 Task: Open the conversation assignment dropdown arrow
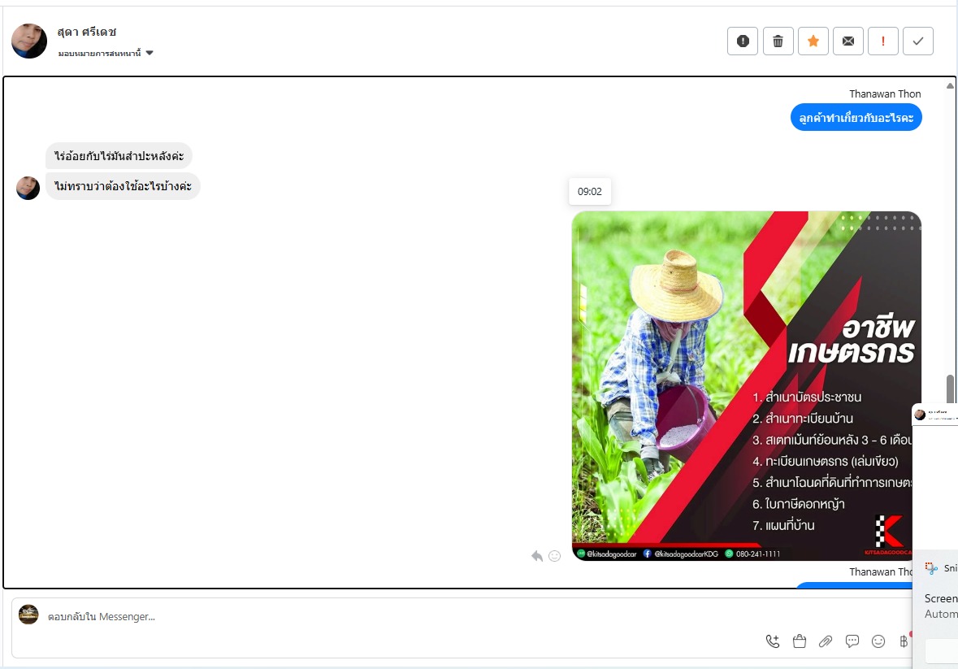(x=150, y=53)
